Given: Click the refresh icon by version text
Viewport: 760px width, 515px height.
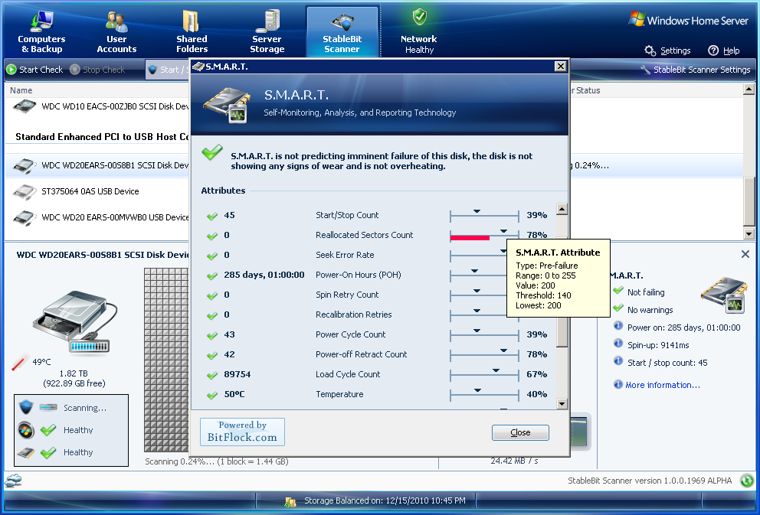Looking at the screenshot, I should pyautogui.click(x=747, y=481).
